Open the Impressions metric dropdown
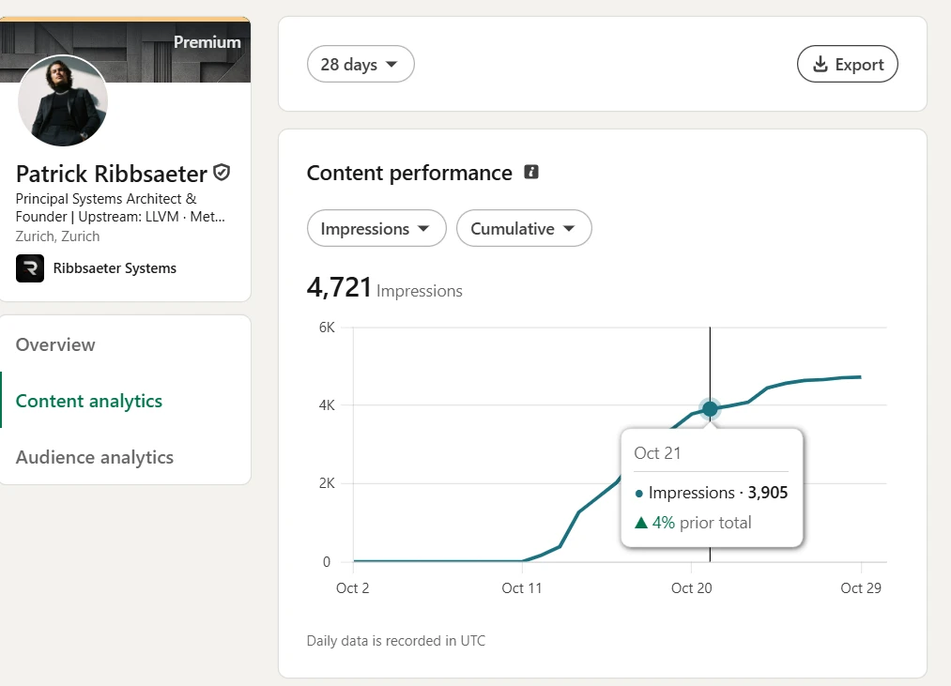Screen dimensions: 951x686 (x=376, y=228)
